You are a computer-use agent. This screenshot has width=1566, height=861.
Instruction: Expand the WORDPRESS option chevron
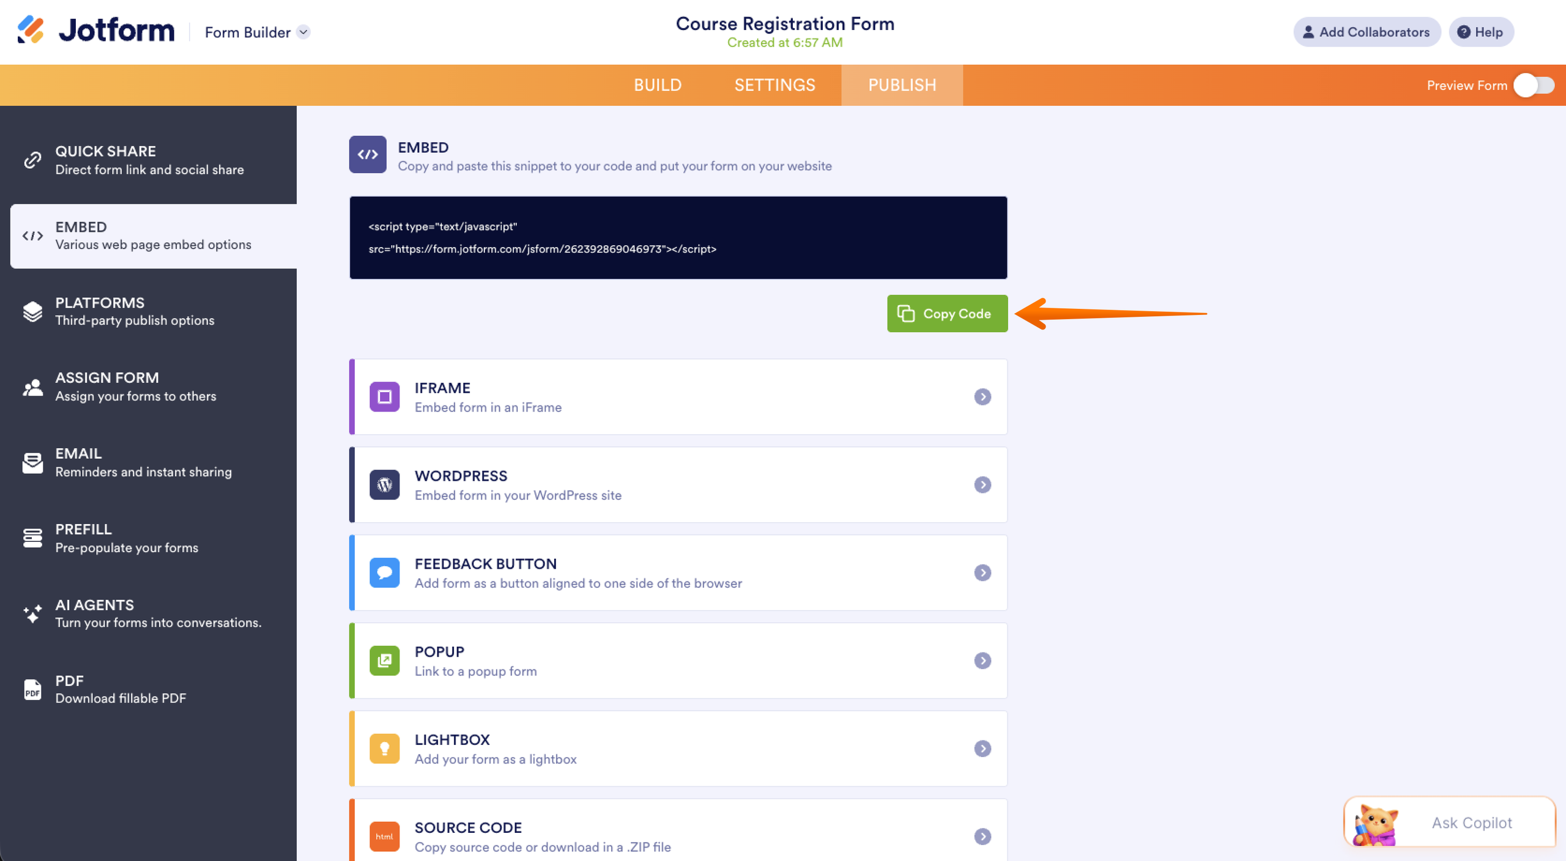pos(982,485)
